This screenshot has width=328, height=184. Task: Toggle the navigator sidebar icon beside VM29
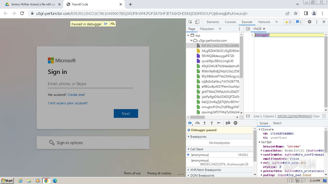(x=248, y=29)
